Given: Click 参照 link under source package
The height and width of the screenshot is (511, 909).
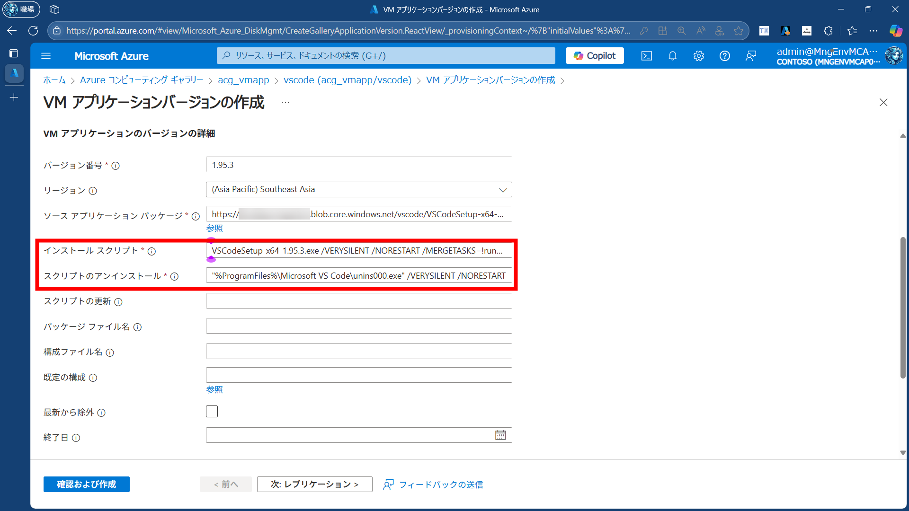Looking at the screenshot, I should 214,228.
